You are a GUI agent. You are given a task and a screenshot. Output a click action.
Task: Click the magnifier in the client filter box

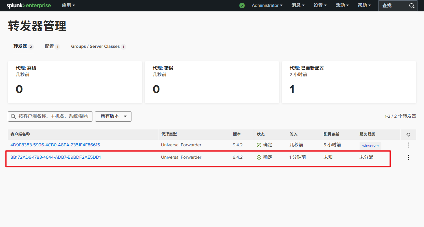point(13,116)
